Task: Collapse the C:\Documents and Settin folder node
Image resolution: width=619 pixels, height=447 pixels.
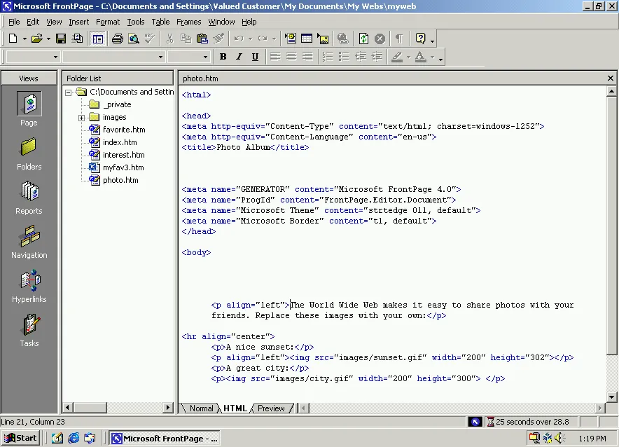Action: [x=68, y=91]
